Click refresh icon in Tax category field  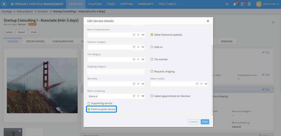[x=134, y=59]
